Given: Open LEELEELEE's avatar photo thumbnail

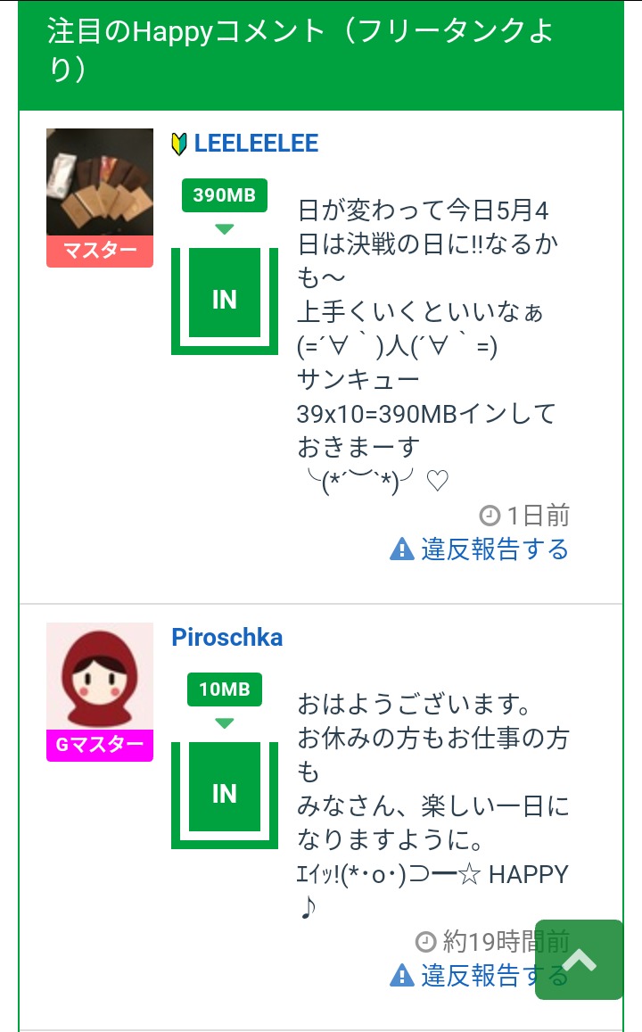Looking at the screenshot, I should tap(100, 182).
